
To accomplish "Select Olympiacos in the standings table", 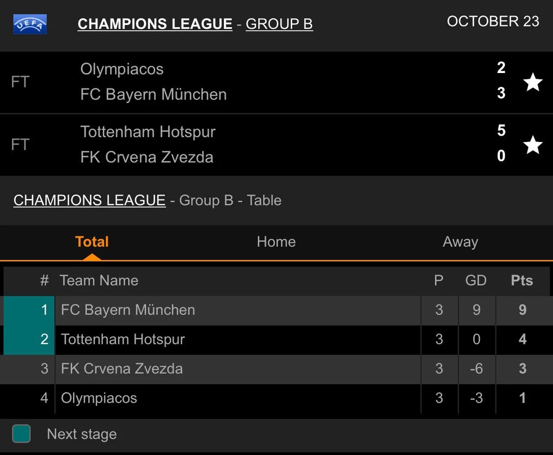I will 99,398.
